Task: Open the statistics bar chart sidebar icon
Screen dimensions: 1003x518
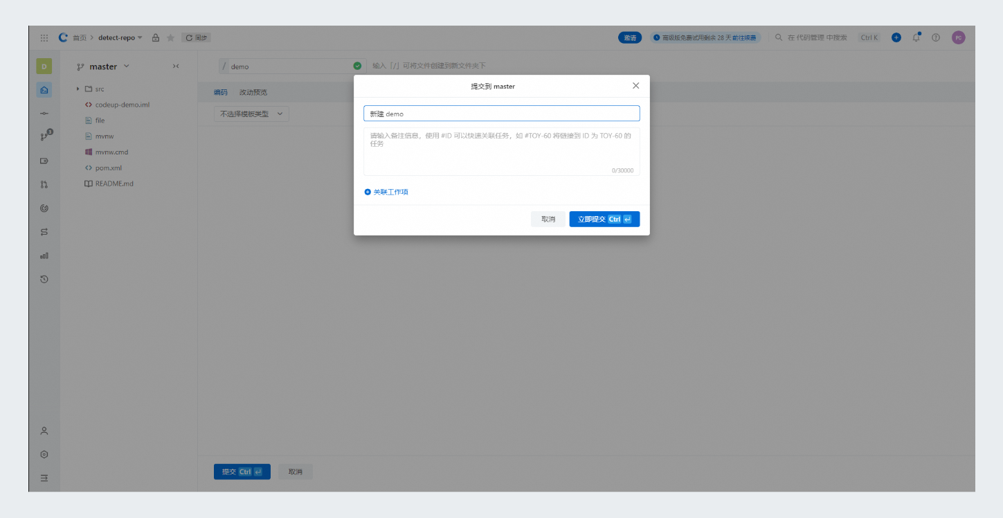Action: 44,256
